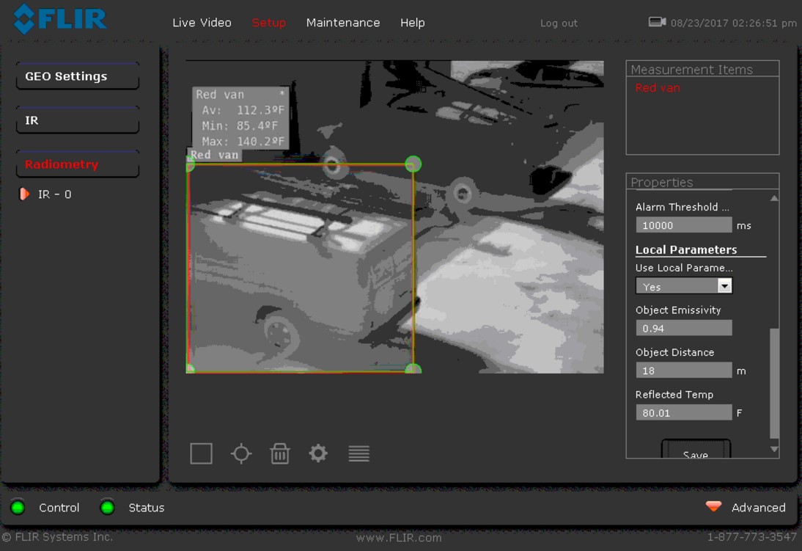This screenshot has width=802, height=551.
Task: Click the list lines icon in toolbar
Action: click(358, 453)
